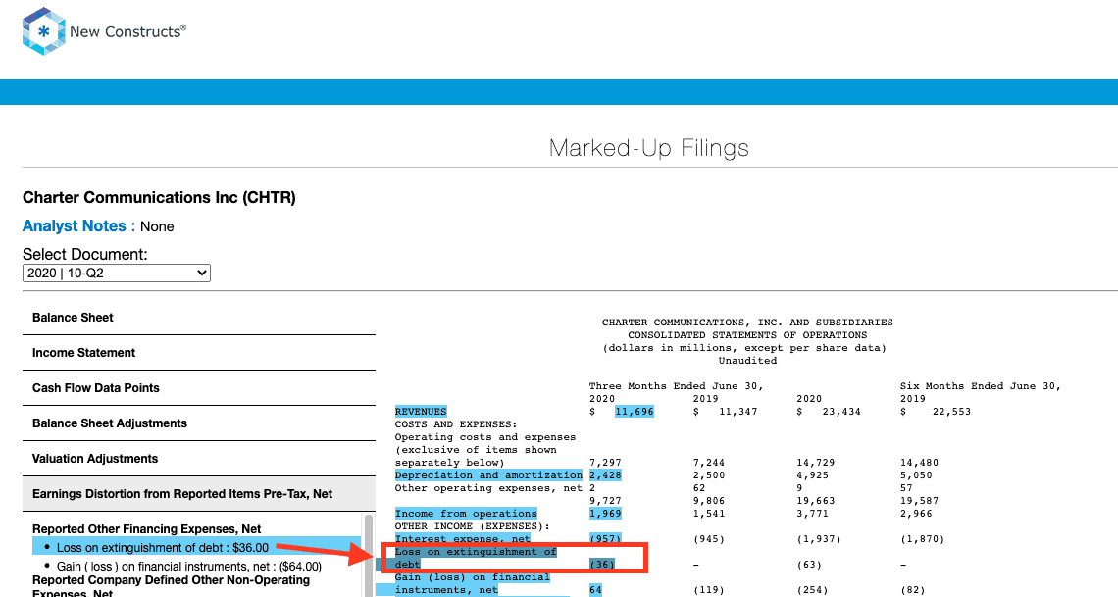Screen dimensions: 1118x597
Task: Click the 23,434 revenue figure
Action: (841, 411)
